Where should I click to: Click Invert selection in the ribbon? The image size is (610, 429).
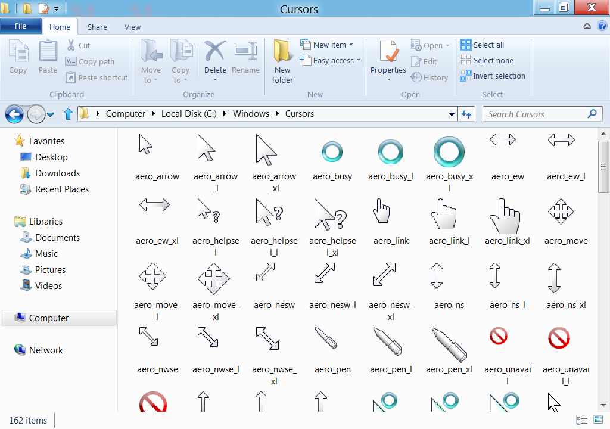(x=493, y=76)
